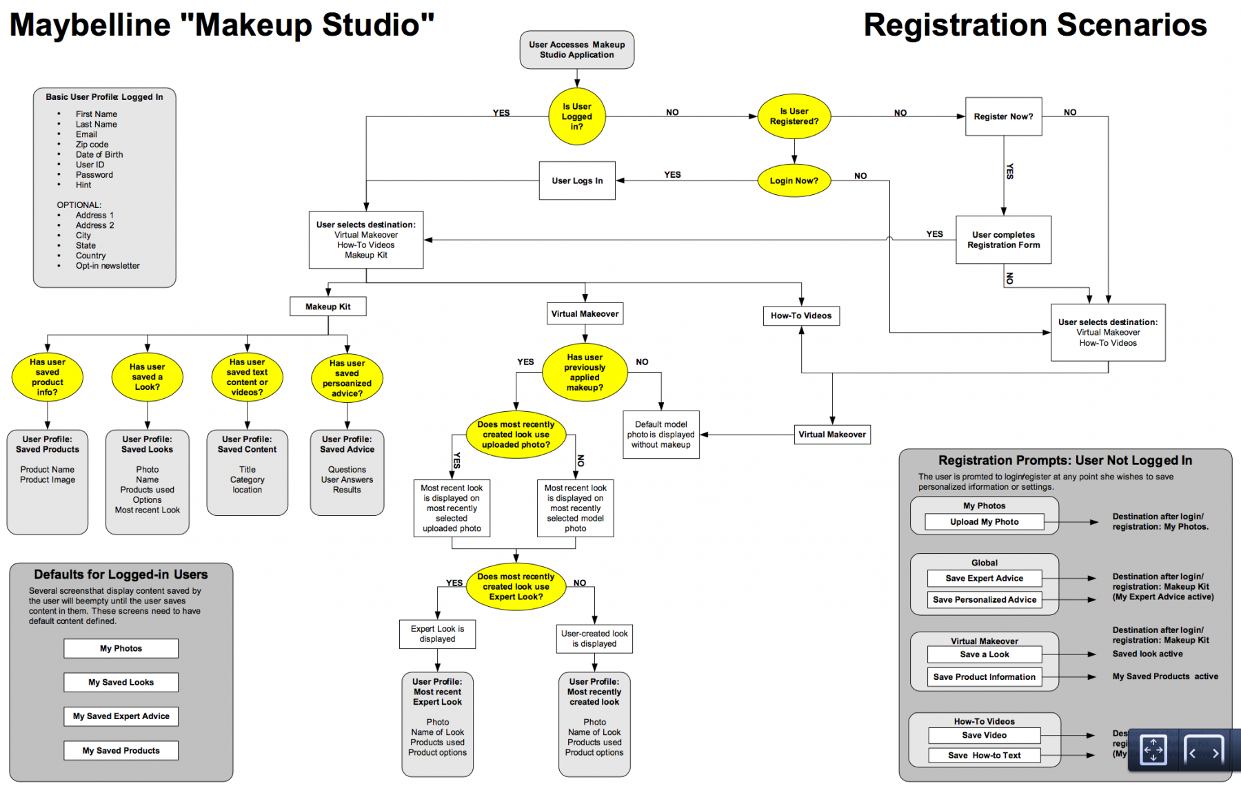Click the 'How-To Videos' box
Viewport: 1241px width, 788px height.
click(x=801, y=315)
